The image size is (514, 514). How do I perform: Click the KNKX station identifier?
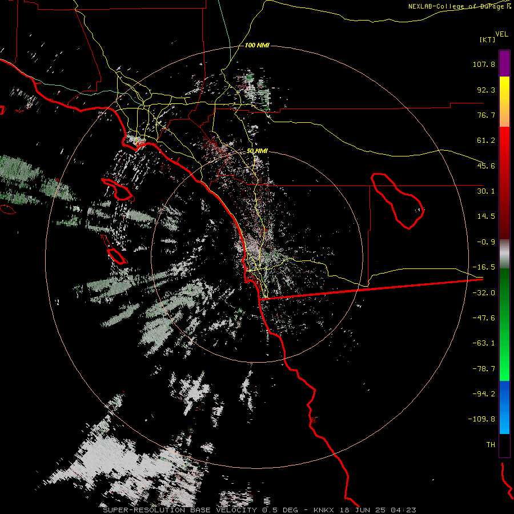coord(324,510)
